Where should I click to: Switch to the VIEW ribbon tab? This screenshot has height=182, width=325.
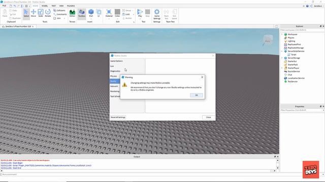pos(61,6)
